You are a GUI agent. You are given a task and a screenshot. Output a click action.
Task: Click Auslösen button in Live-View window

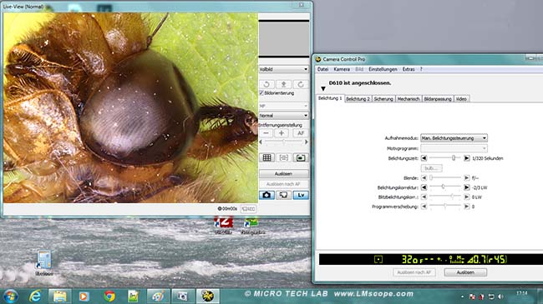[x=284, y=174]
